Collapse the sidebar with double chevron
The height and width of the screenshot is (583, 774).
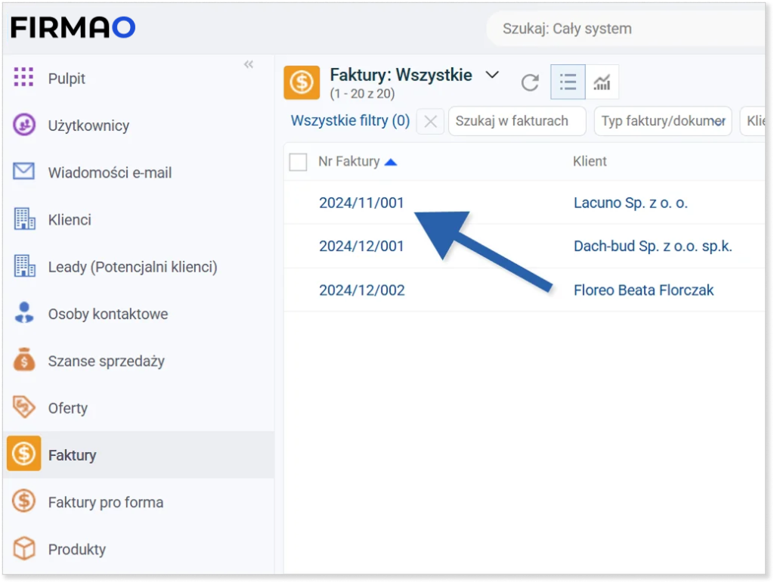pyautogui.click(x=249, y=65)
